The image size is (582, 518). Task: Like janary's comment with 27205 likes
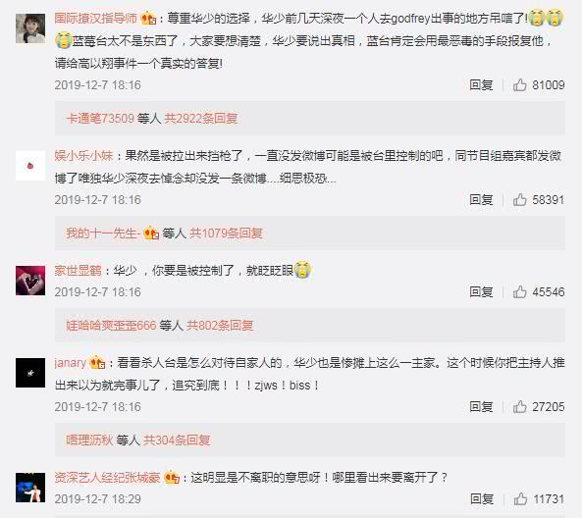pos(519,407)
